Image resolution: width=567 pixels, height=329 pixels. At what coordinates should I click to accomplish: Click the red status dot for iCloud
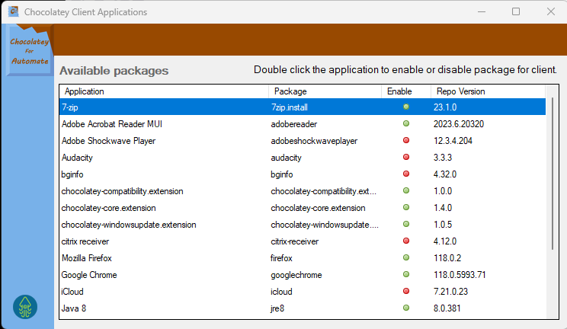[x=406, y=292]
